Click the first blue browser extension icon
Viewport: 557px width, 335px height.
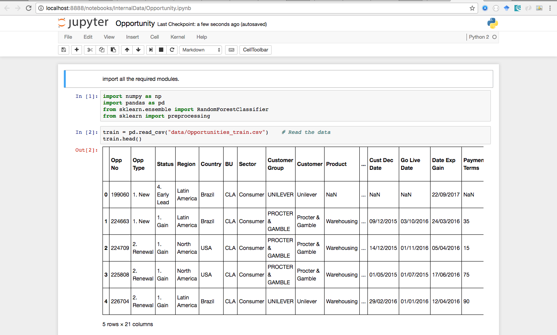coord(485,8)
